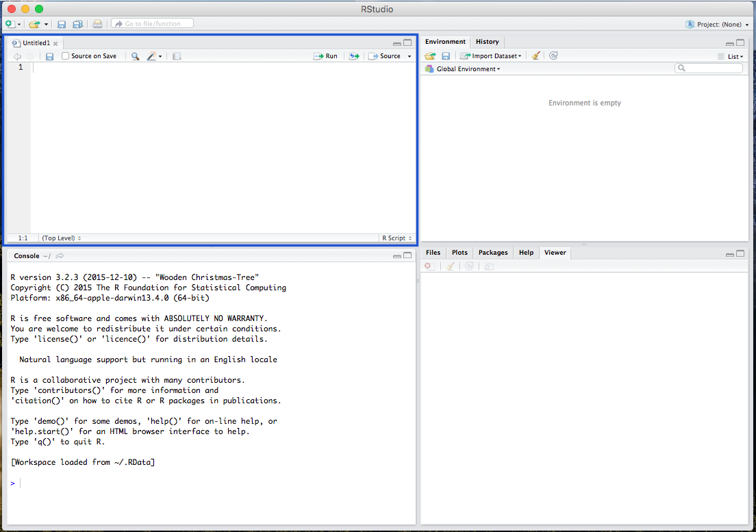Click the compile notebook icon in the editor
Image resolution: width=756 pixels, height=532 pixels.
pyautogui.click(x=176, y=55)
